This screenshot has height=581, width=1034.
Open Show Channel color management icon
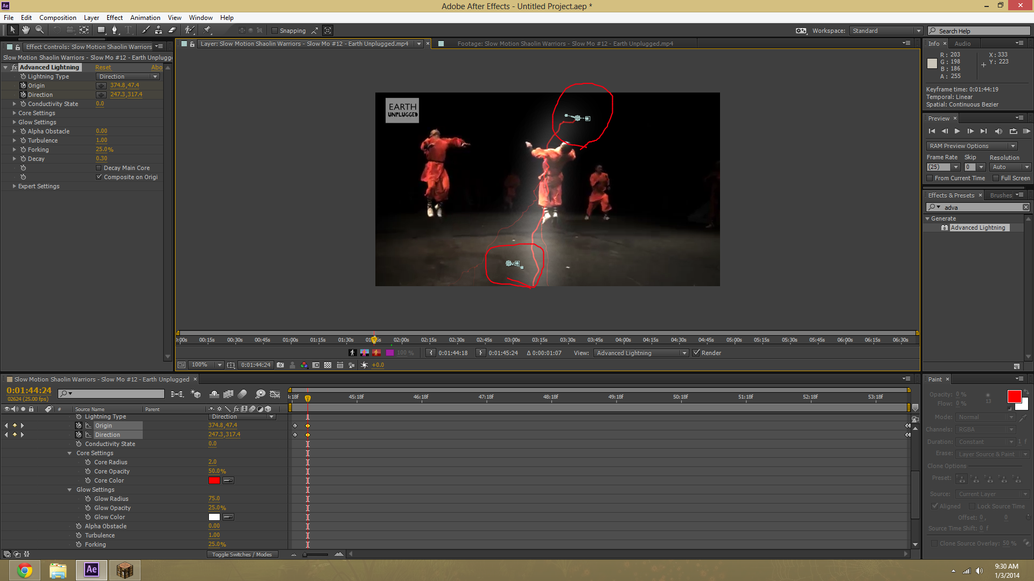(x=304, y=365)
